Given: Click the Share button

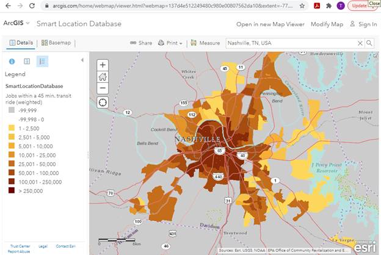Looking at the screenshot, I should coord(141,43).
